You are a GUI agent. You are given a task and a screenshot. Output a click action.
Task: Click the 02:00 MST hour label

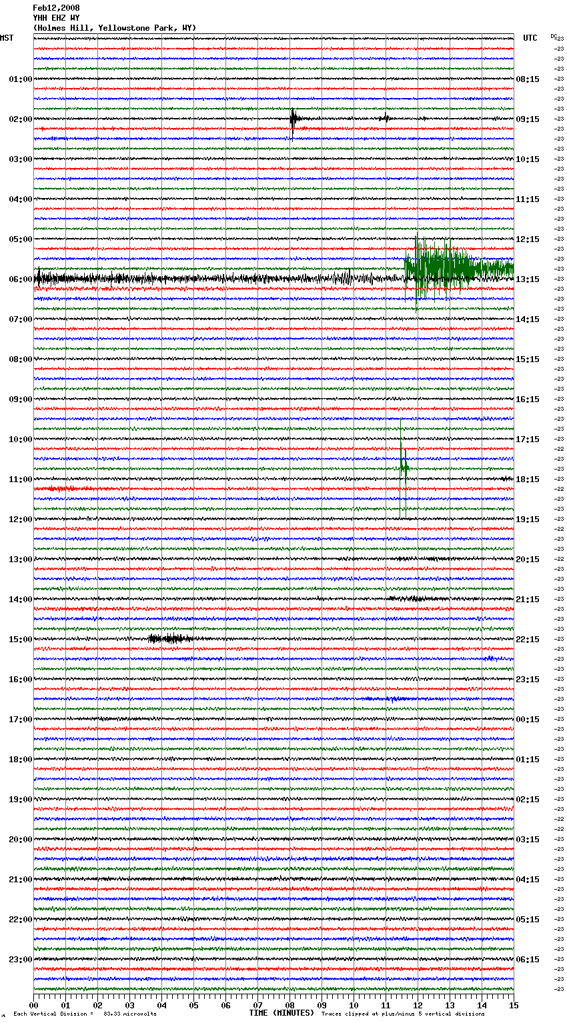pyautogui.click(x=21, y=119)
